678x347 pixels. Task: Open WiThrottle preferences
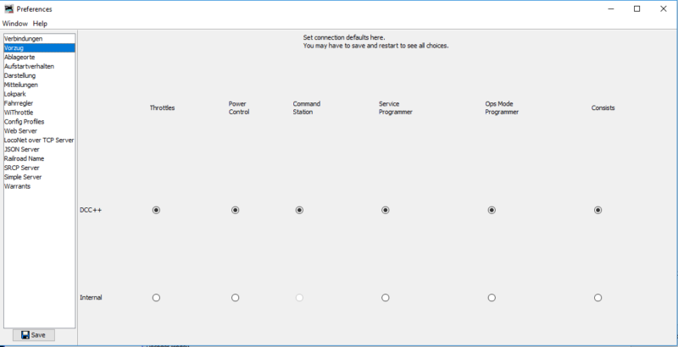coord(39,113)
